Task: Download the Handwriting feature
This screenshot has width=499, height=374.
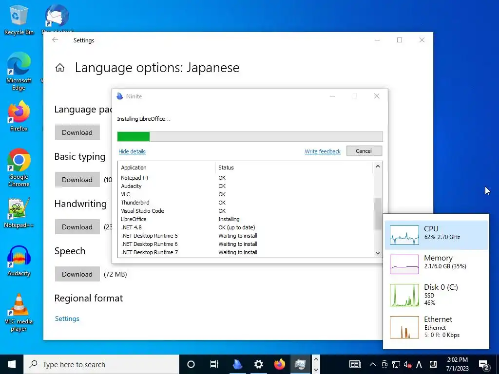Action: click(x=77, y=227)
